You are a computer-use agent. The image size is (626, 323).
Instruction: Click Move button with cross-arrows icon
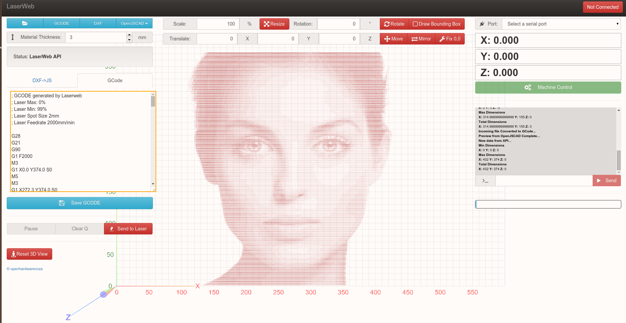tap(393, 39)
